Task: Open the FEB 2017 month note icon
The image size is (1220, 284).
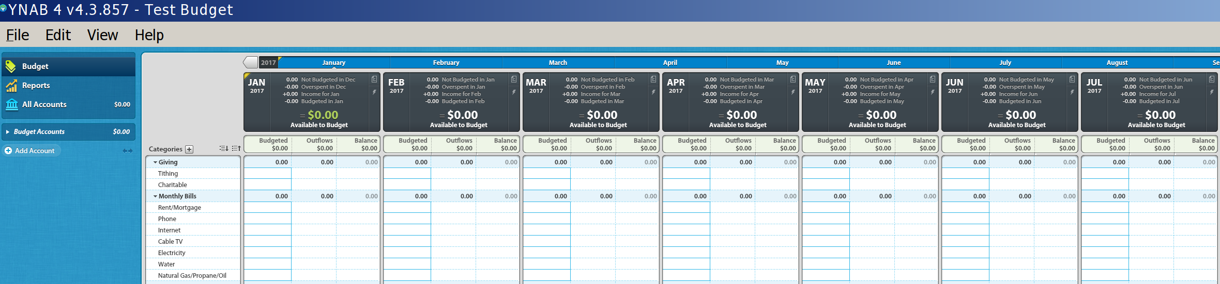Action: [x=514, y=79]
